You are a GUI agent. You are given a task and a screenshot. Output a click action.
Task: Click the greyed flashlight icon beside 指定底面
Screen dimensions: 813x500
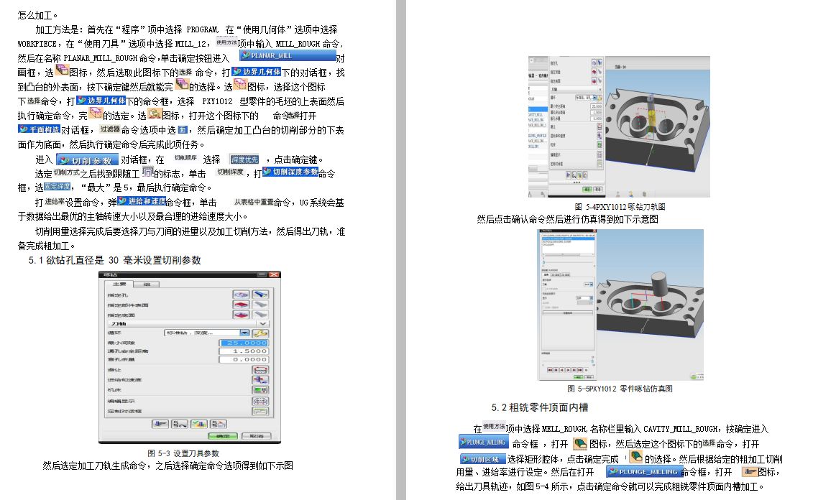260,315
